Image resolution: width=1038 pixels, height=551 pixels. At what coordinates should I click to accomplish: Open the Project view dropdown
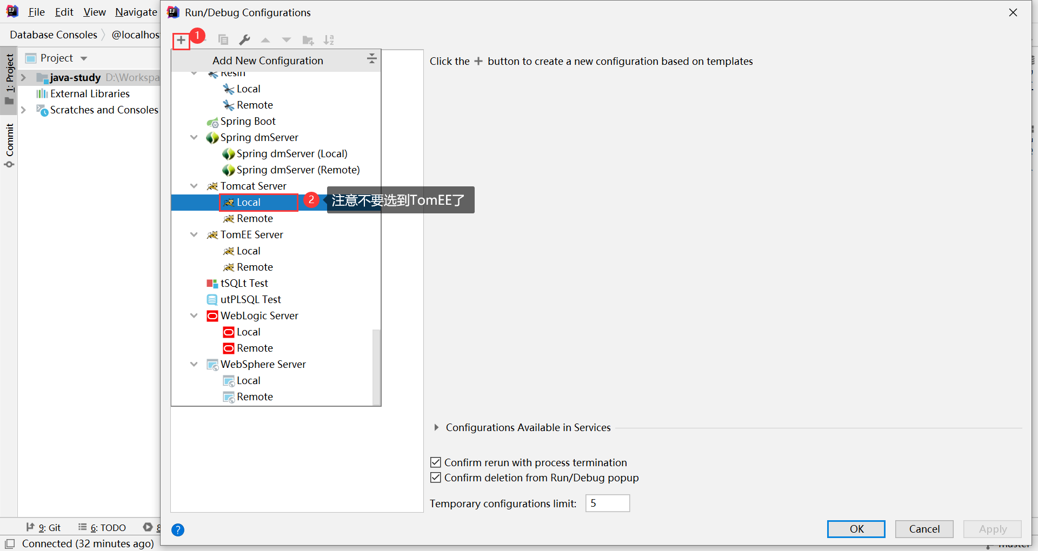coord(84,58)
